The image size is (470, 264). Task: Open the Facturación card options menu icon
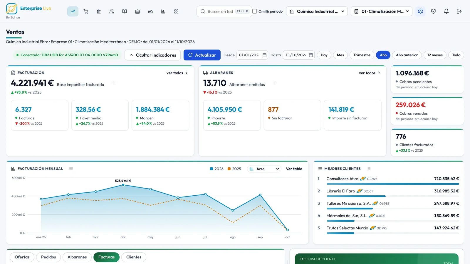(x=114, y=83)
